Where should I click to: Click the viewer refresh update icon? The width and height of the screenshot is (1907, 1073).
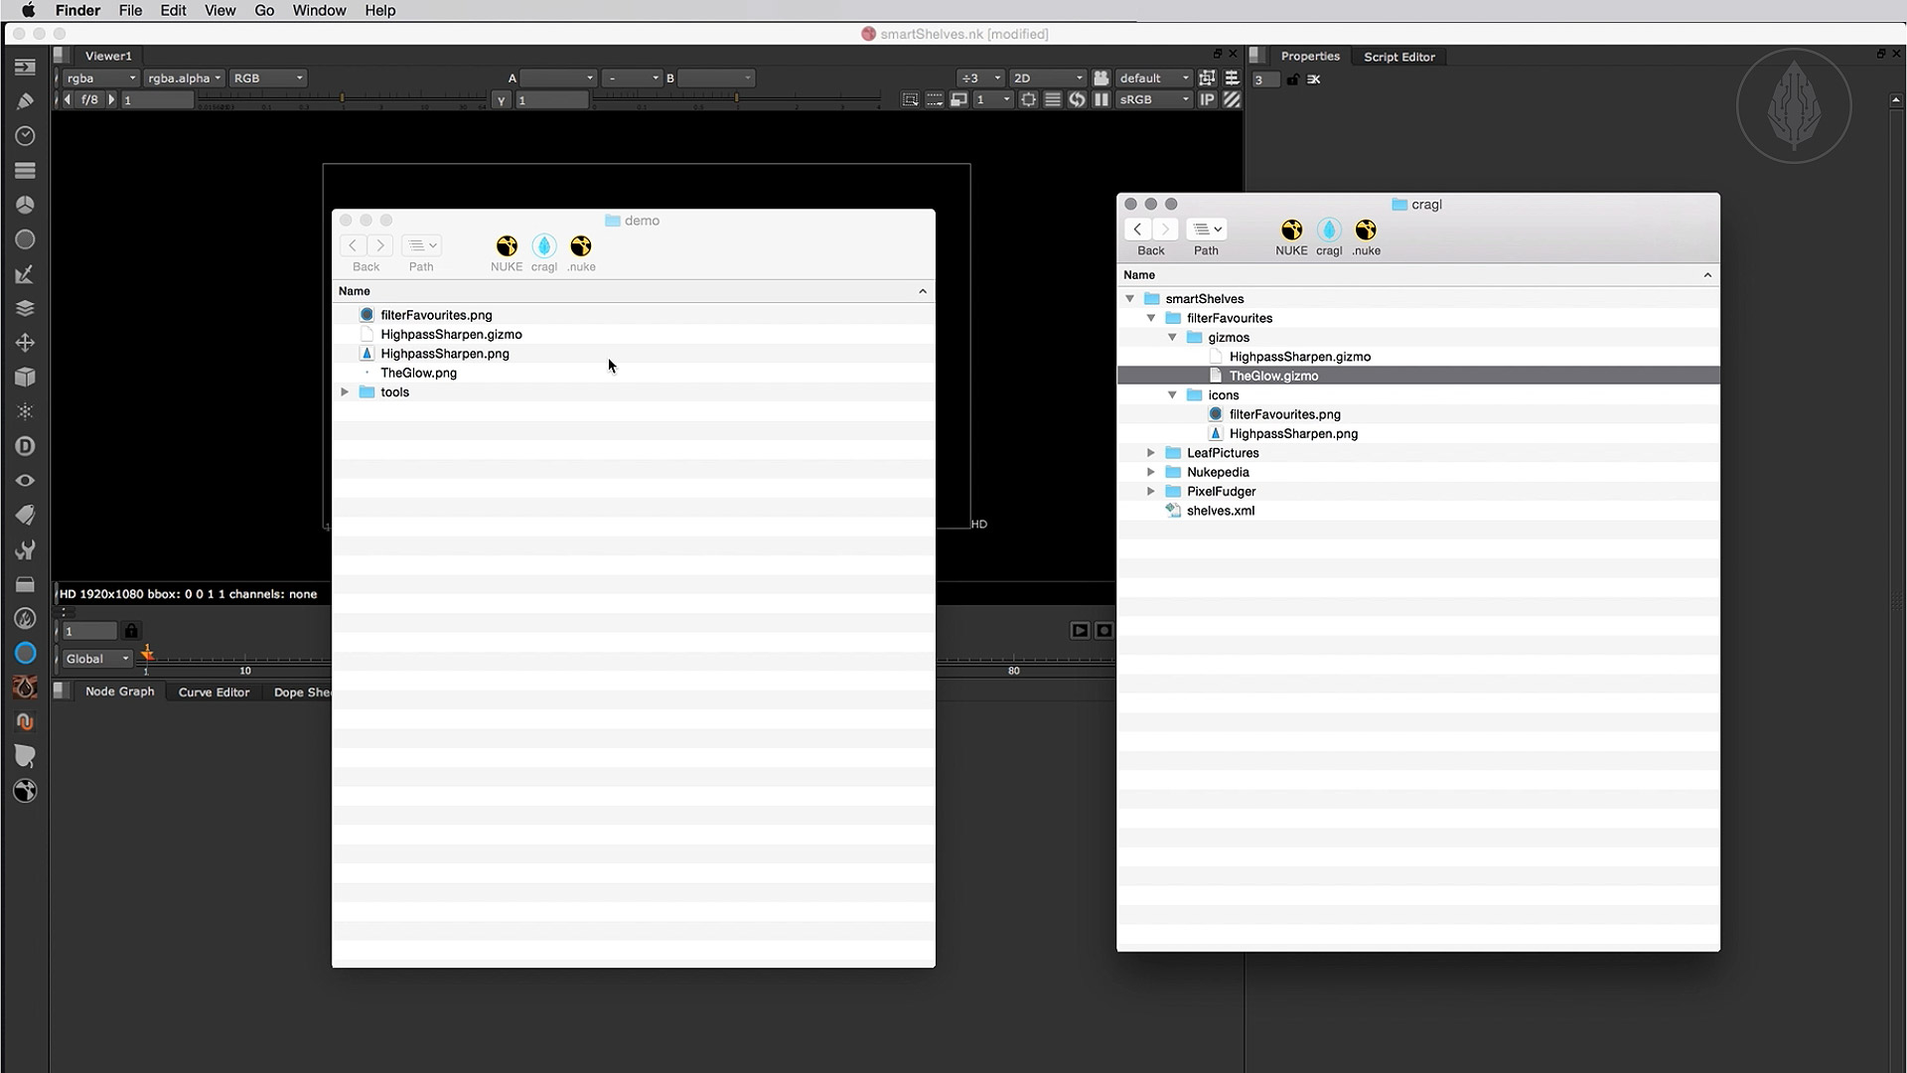[1077, 99]
